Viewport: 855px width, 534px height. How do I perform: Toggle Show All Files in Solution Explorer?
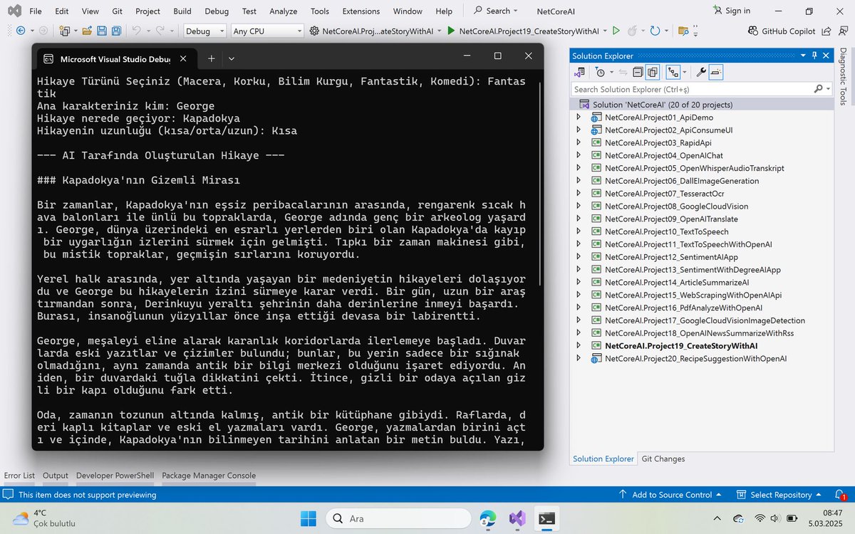click(x=652, y=72)
